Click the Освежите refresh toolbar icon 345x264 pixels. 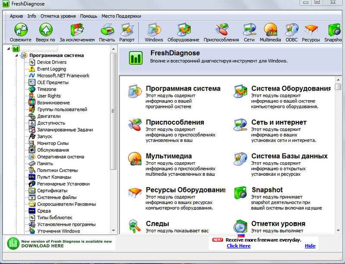click(x=21, y=29)
